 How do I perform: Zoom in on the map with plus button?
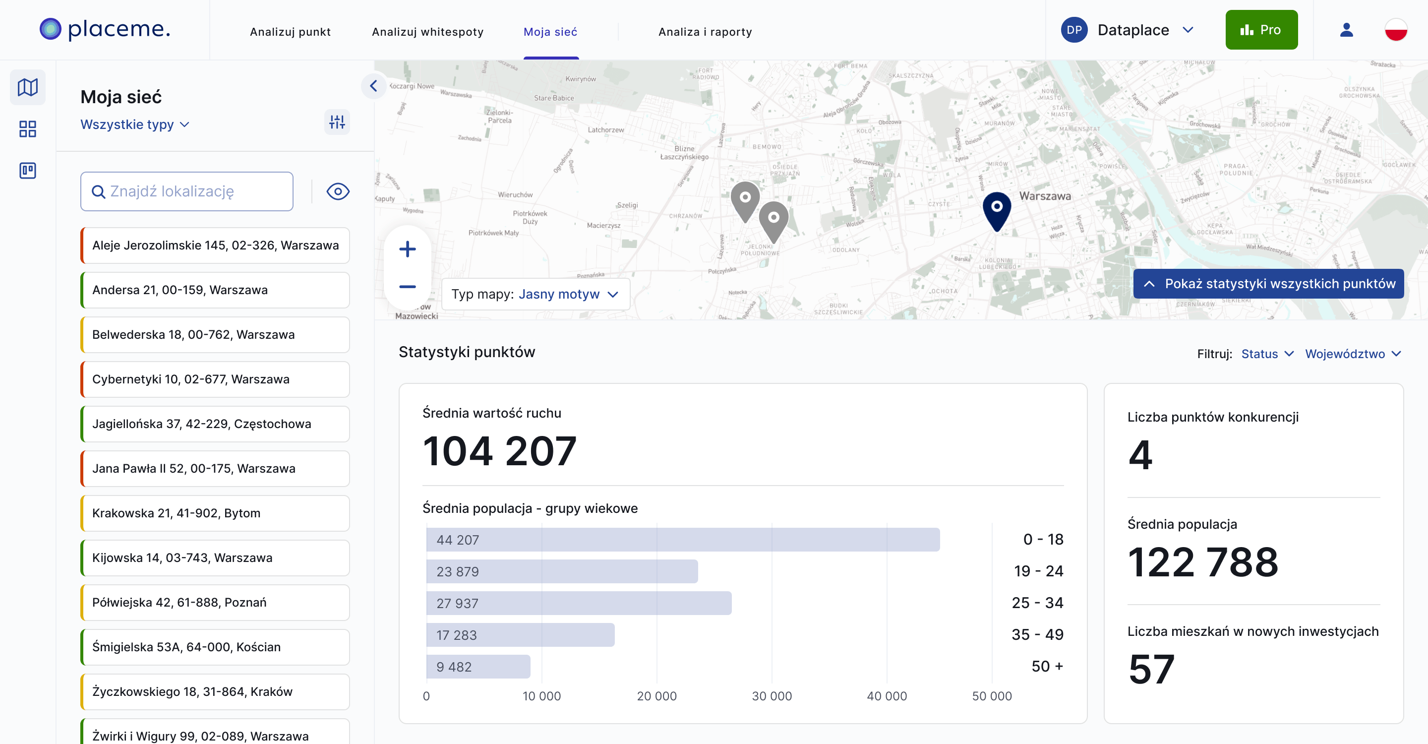[x=408, y=249]
